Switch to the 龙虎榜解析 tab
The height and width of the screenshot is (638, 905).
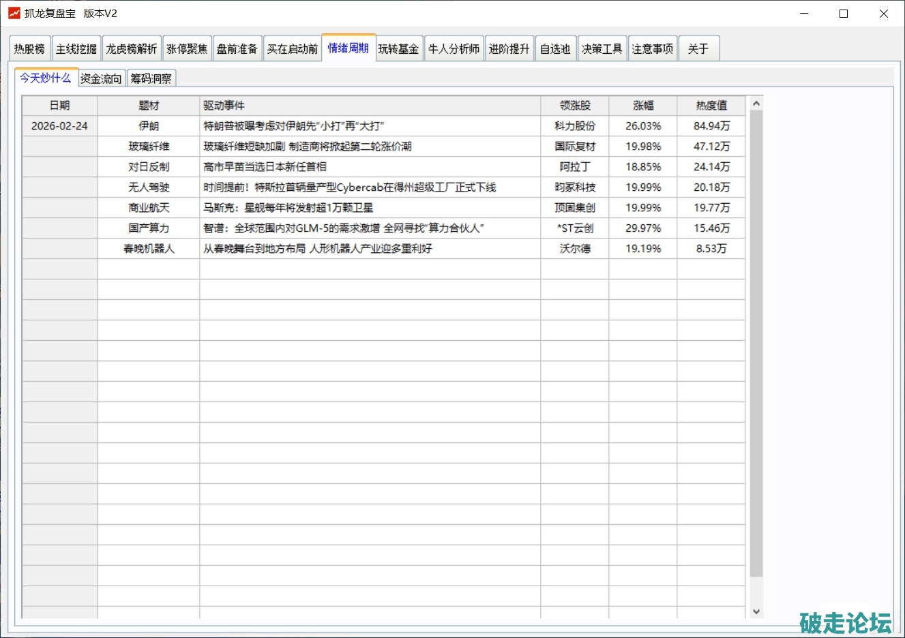132,49
